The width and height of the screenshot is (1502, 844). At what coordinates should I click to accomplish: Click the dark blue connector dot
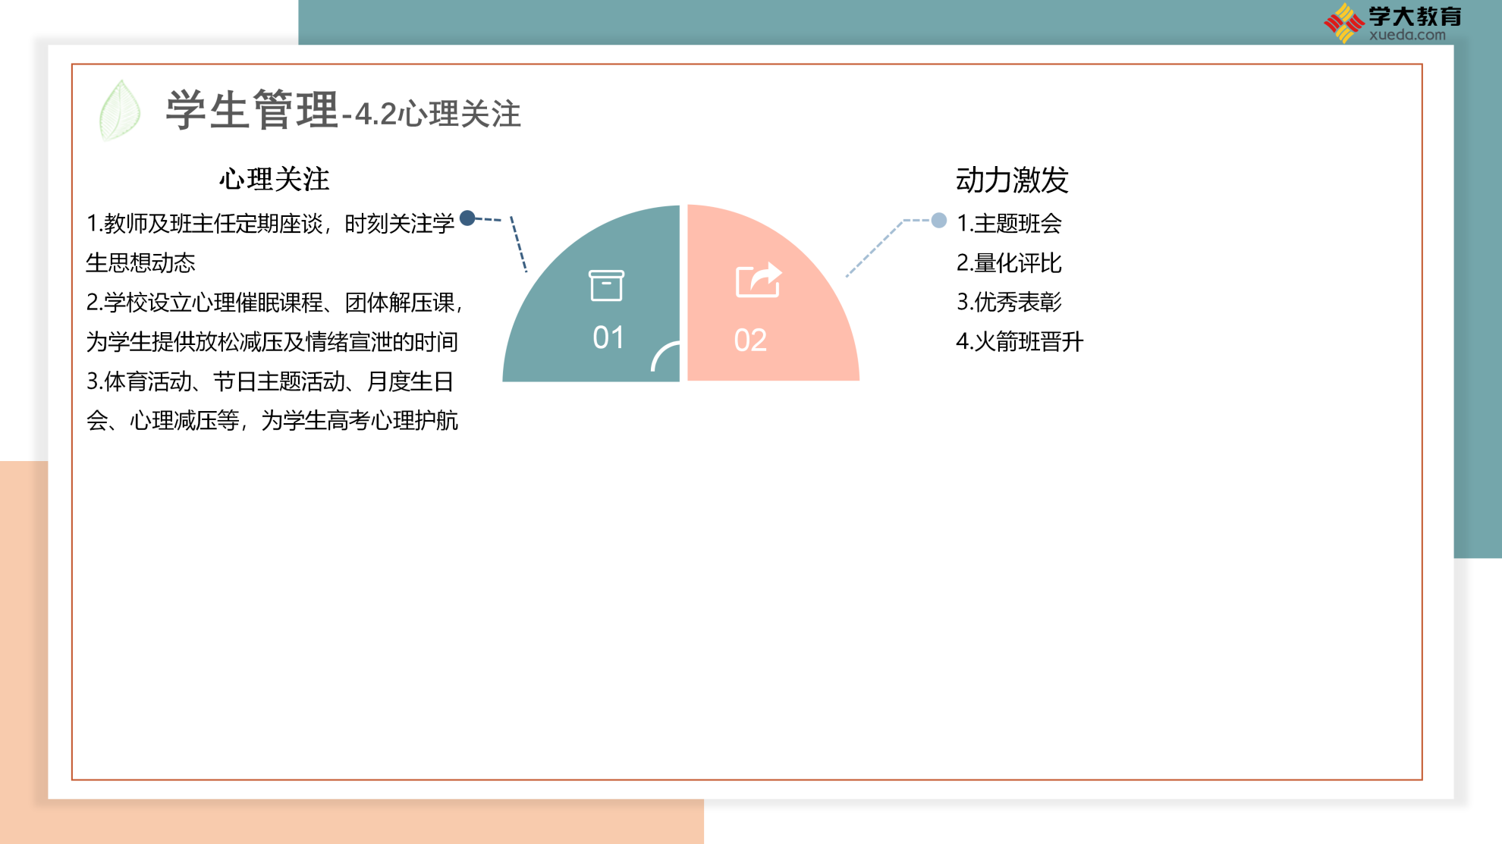467,218
